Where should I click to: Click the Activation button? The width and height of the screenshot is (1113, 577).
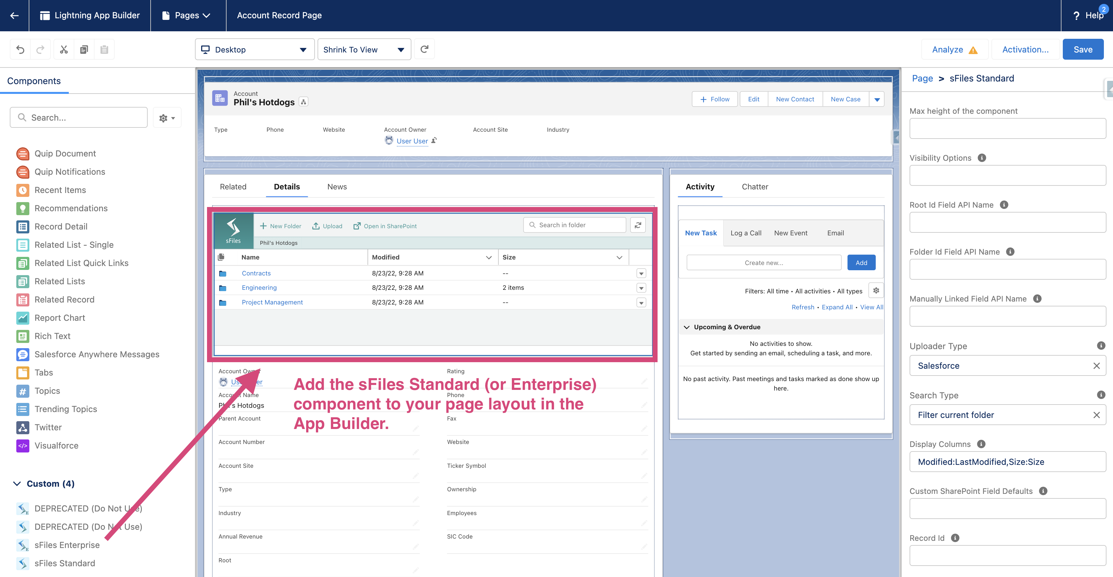point(1025,50)
